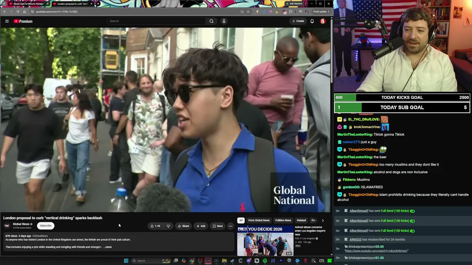Click into the YouTube search field

click(x=156, y=21)
